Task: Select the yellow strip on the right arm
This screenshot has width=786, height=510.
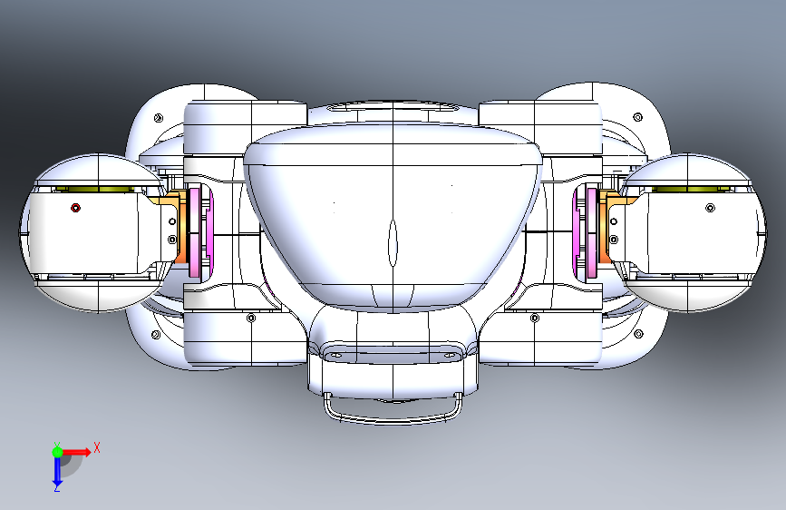Action: click(x=692, y=190)
